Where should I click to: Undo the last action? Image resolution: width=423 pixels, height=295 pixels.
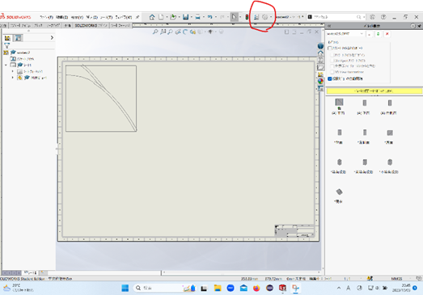click(209, 17)
